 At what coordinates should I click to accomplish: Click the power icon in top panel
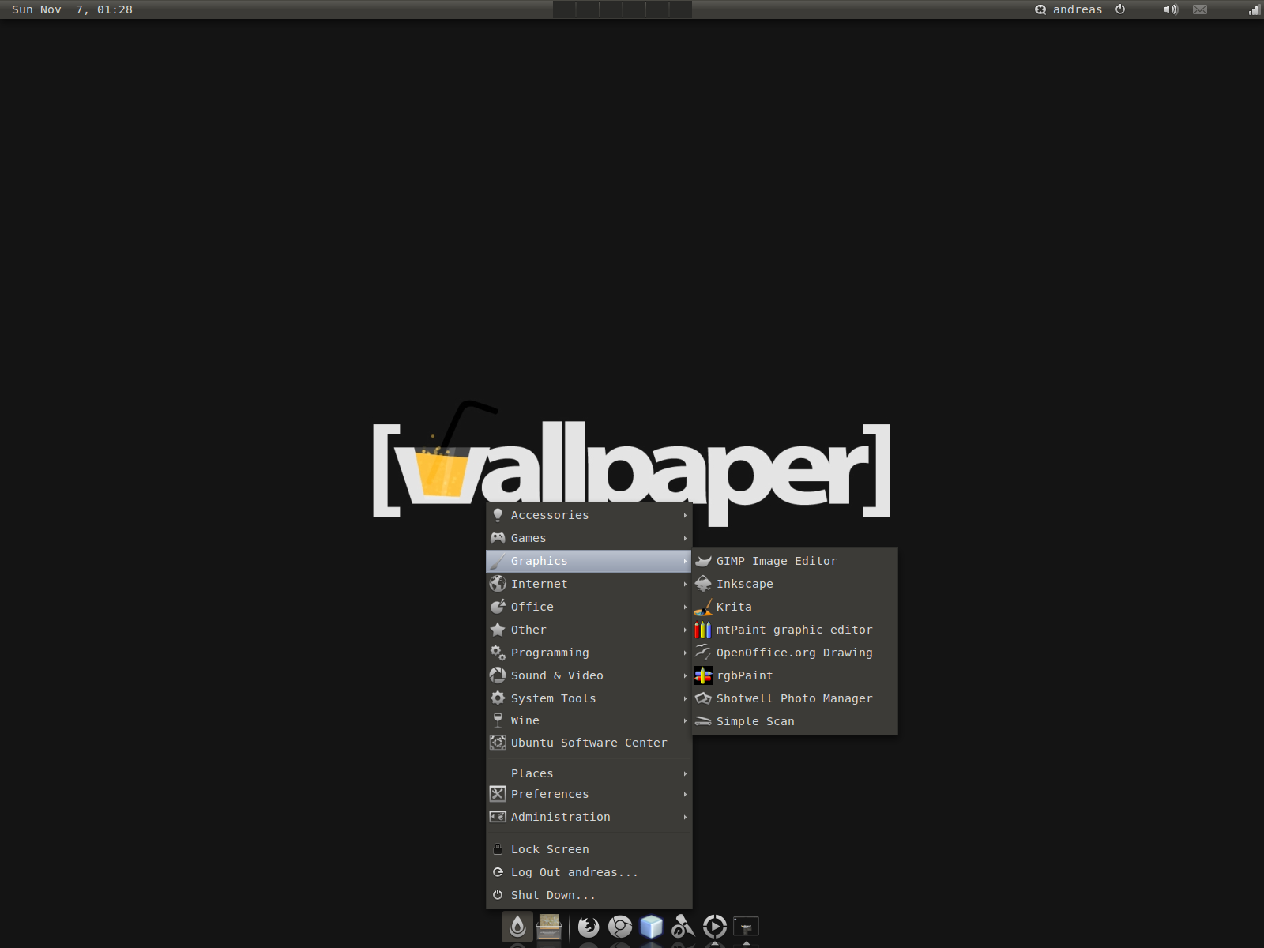click(1120, 9)
